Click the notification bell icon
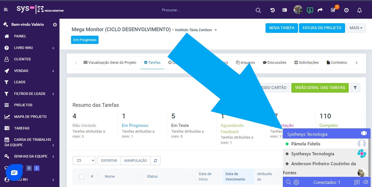This screenshot has width=372, height=187. point(359,10)
